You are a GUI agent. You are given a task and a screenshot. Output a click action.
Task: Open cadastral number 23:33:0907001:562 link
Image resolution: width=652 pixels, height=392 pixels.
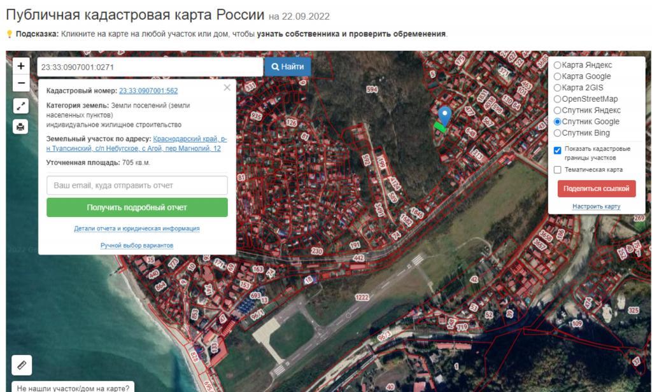pyautogui.click(x=148, y=91)
